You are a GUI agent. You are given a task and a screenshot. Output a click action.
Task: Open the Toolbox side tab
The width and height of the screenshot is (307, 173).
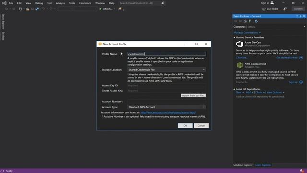tap(3, 36)
